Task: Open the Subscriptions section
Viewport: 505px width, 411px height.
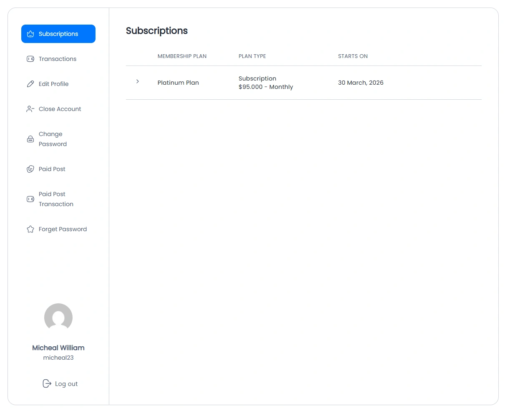Action: pos(58,33)
